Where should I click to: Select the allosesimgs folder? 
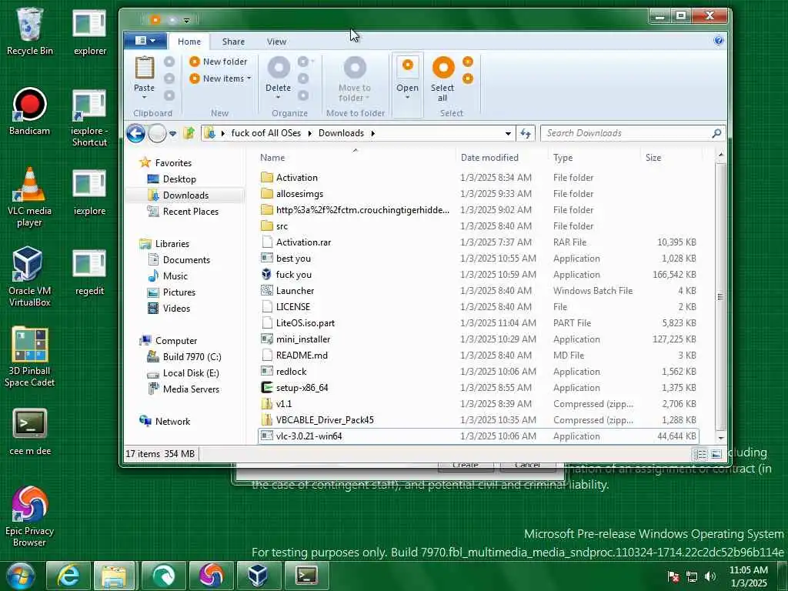[299, 194]
